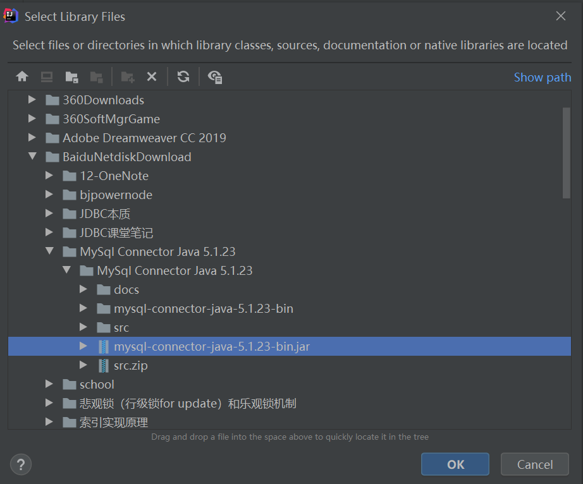Image resolution: width=583 pixels, height=484 pixels.
Task: Expand the docs folder arrow
Action: [83, 289]
